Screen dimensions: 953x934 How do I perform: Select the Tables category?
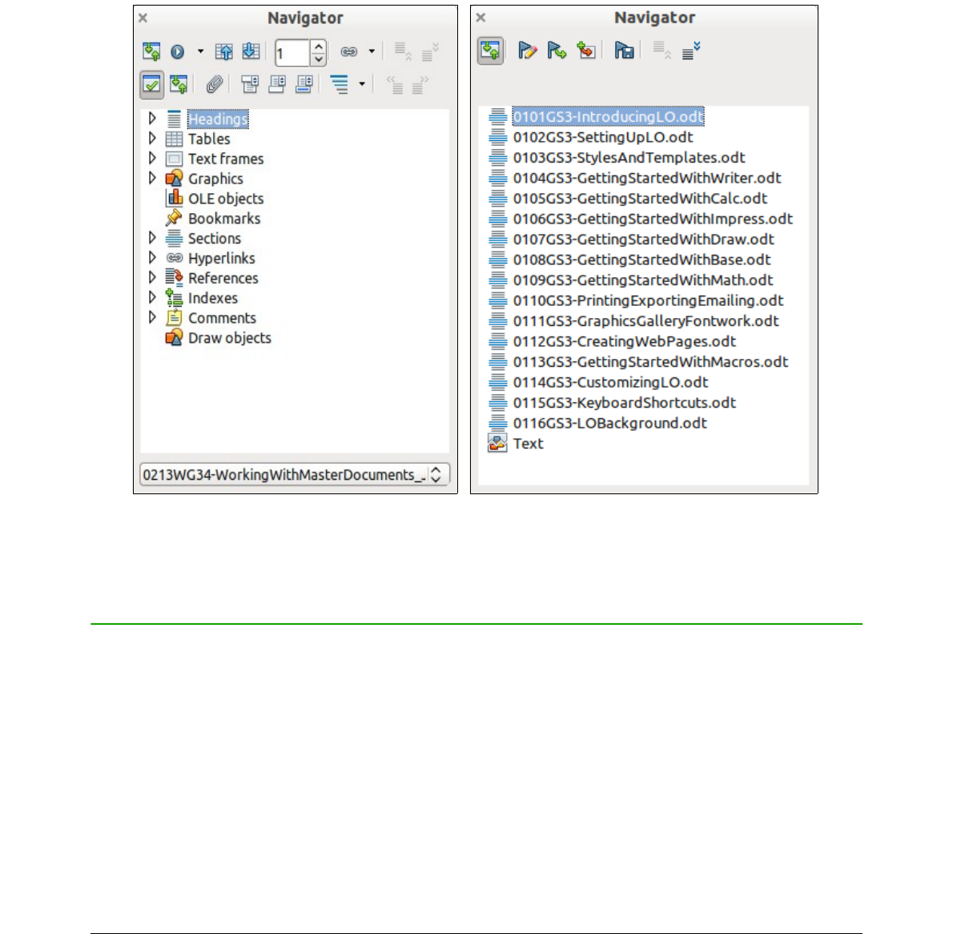click(x=209, y=139)
